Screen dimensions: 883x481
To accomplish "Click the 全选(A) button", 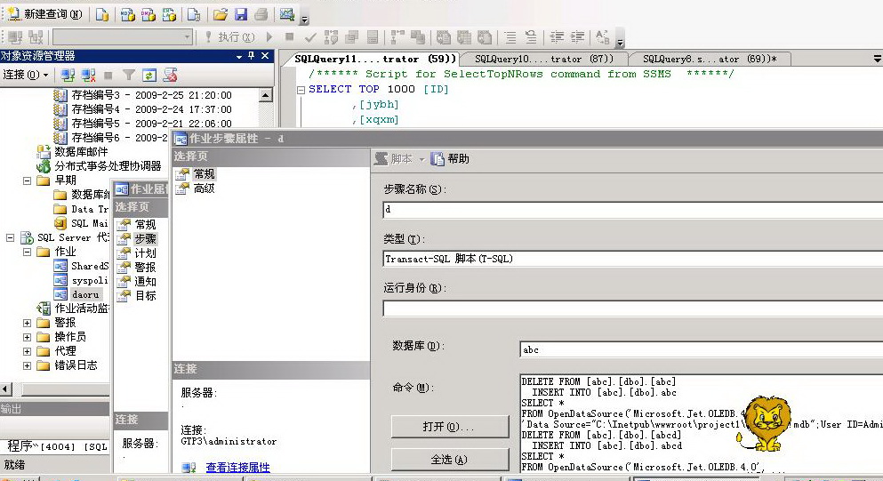I will tap(450, 460).
